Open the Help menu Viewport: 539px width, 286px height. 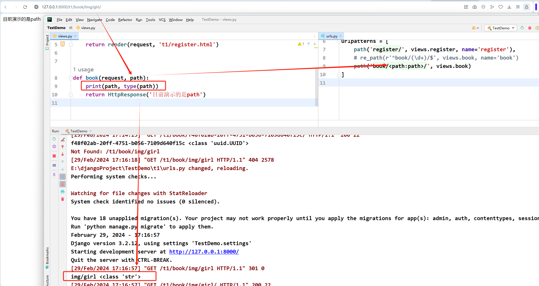[190, 20]
